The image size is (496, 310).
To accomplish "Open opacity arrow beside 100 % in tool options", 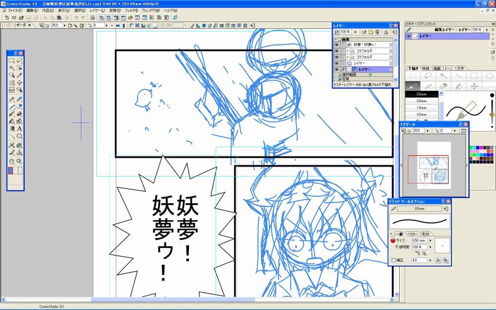I will (430, 247).
